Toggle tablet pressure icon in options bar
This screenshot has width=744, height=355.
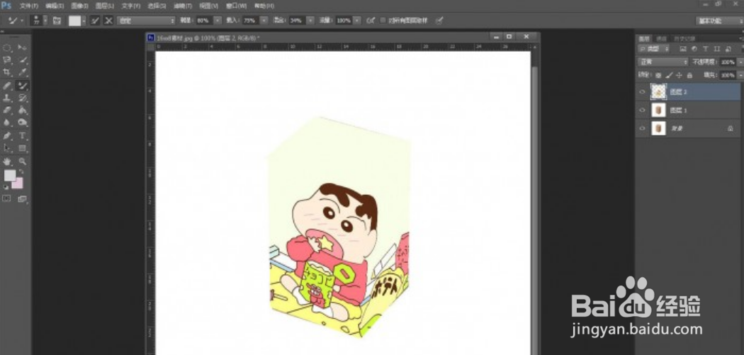[439, 21]
